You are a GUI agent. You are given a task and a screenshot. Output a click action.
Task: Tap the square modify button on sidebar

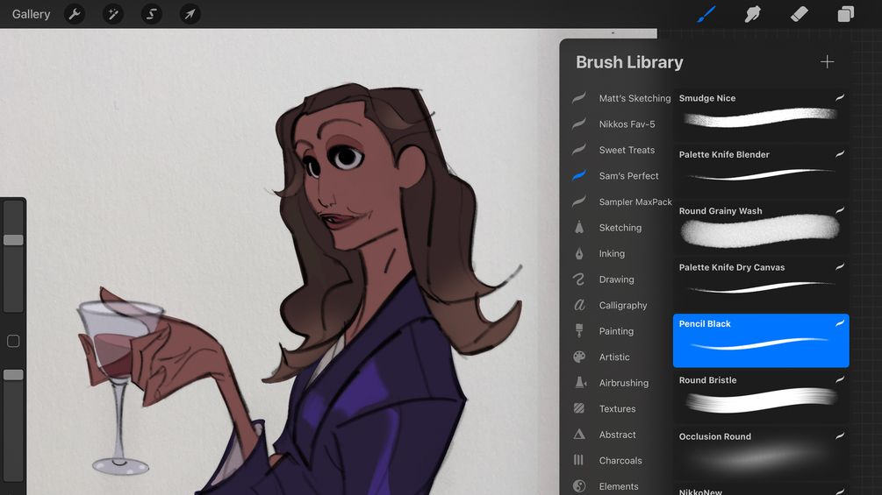coord(13,341)
